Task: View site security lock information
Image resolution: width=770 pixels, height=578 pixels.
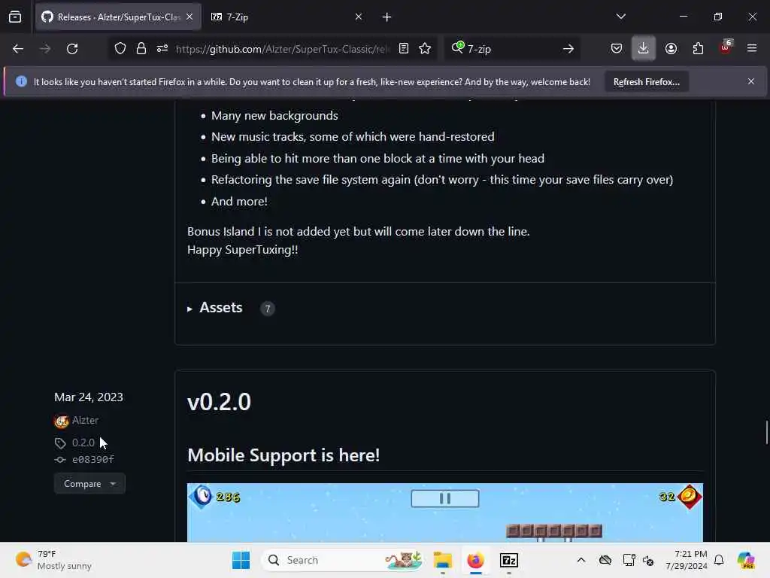Action: [x=141, y=48]
